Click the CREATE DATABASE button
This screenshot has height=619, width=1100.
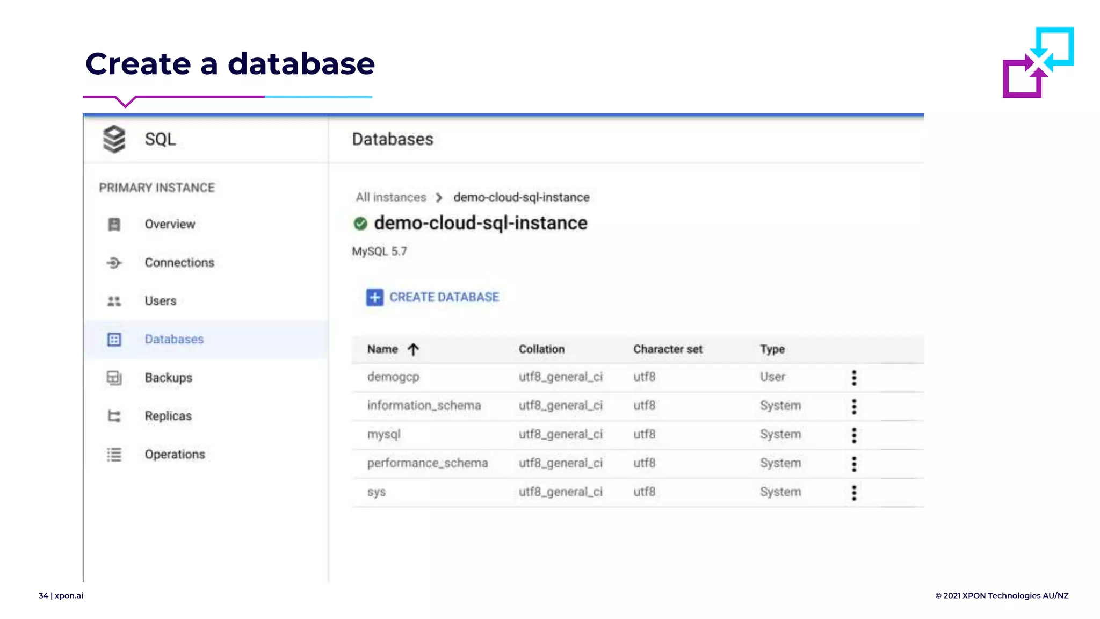(x=444, y=297)
